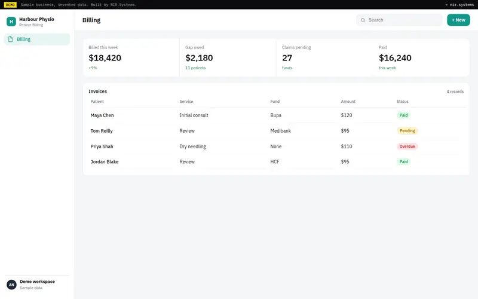This screenshot has width=478, height=299.
Task: Click Jordan Blake's $95 amount
Action: (x=345, y=161)
